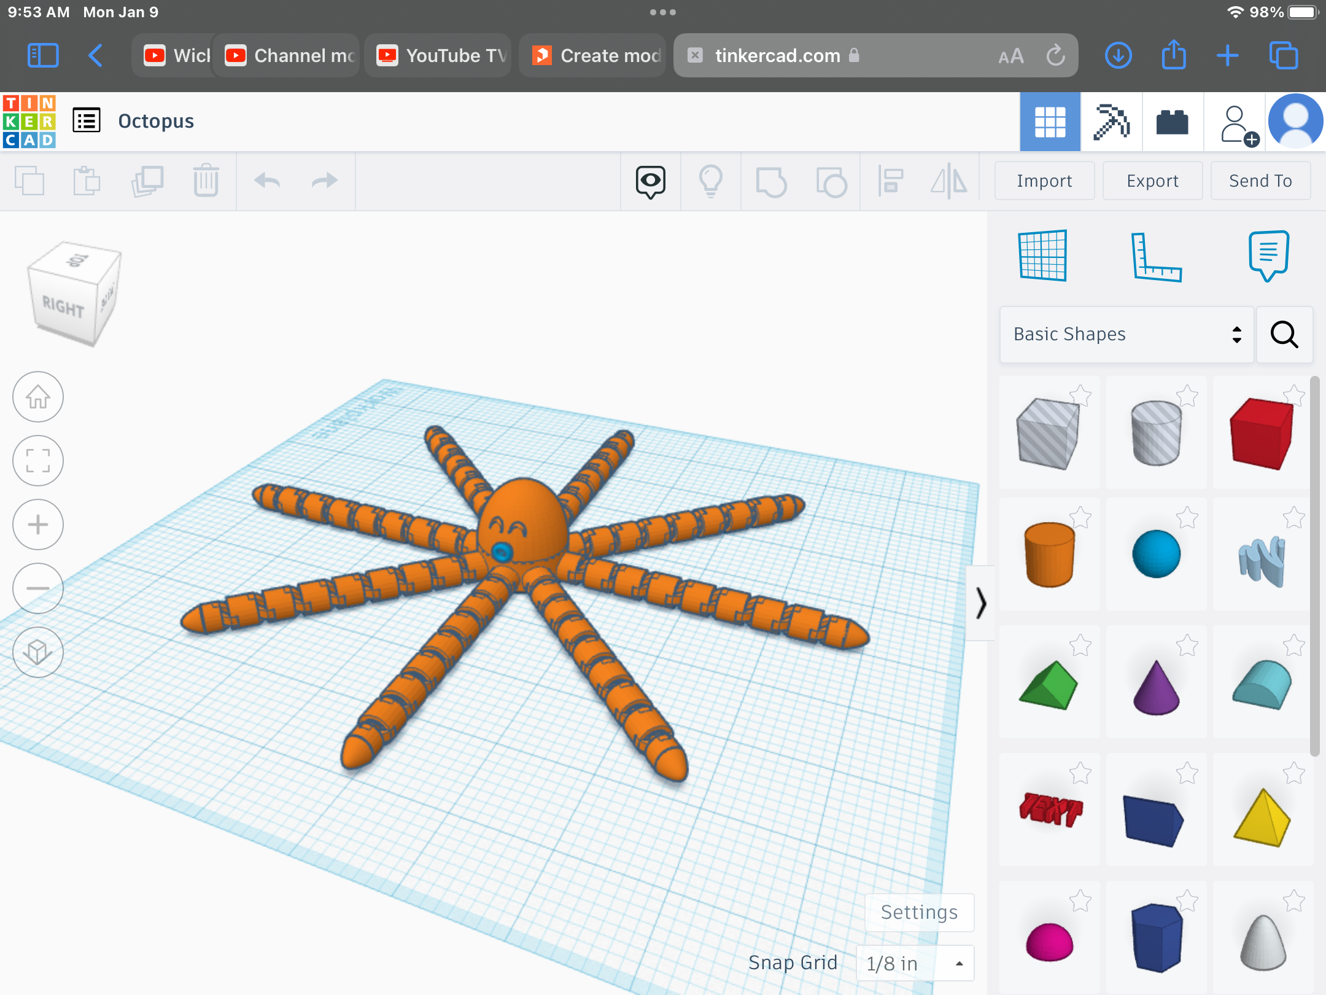1326x995 pixels.
Task: Click the Group shapes icon
Action: click(x=771, y=182)
